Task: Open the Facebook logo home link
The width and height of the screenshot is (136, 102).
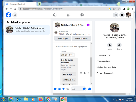Action: tap(8, 15)
